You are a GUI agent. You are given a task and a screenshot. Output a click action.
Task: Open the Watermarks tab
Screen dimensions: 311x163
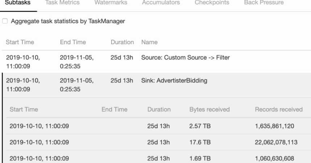click(111, 3)
